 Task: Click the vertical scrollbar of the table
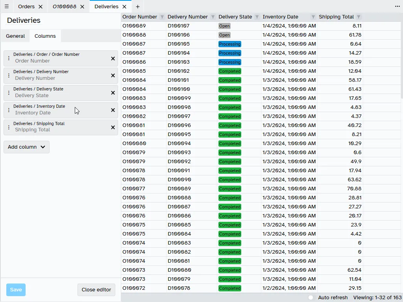(x=401, y=59)
